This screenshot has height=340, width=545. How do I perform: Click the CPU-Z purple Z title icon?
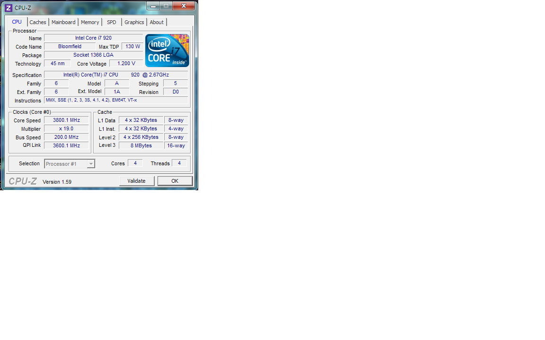9,8
